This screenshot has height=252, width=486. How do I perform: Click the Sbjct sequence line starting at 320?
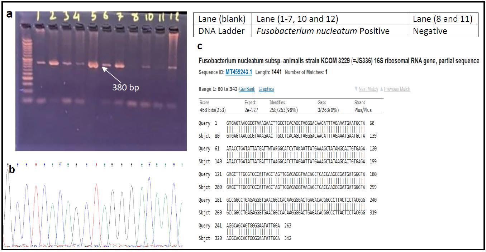[245, 238]
